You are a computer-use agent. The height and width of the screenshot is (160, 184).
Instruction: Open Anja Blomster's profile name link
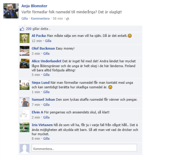tap(34, 6)
